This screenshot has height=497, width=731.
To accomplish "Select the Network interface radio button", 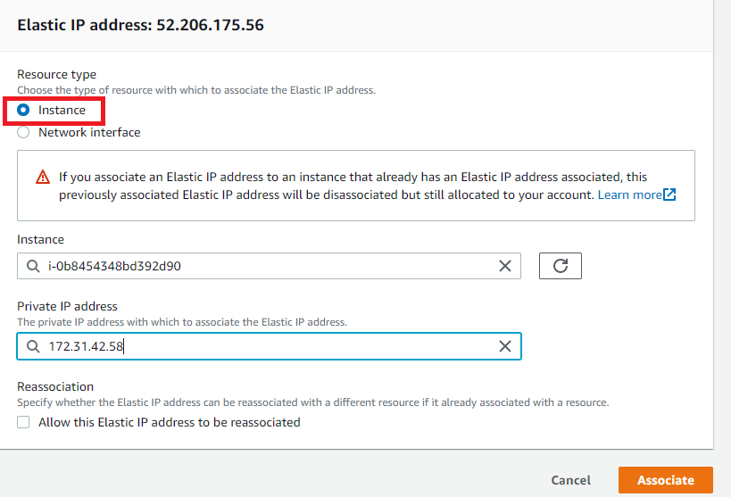I will click(24, 132).
